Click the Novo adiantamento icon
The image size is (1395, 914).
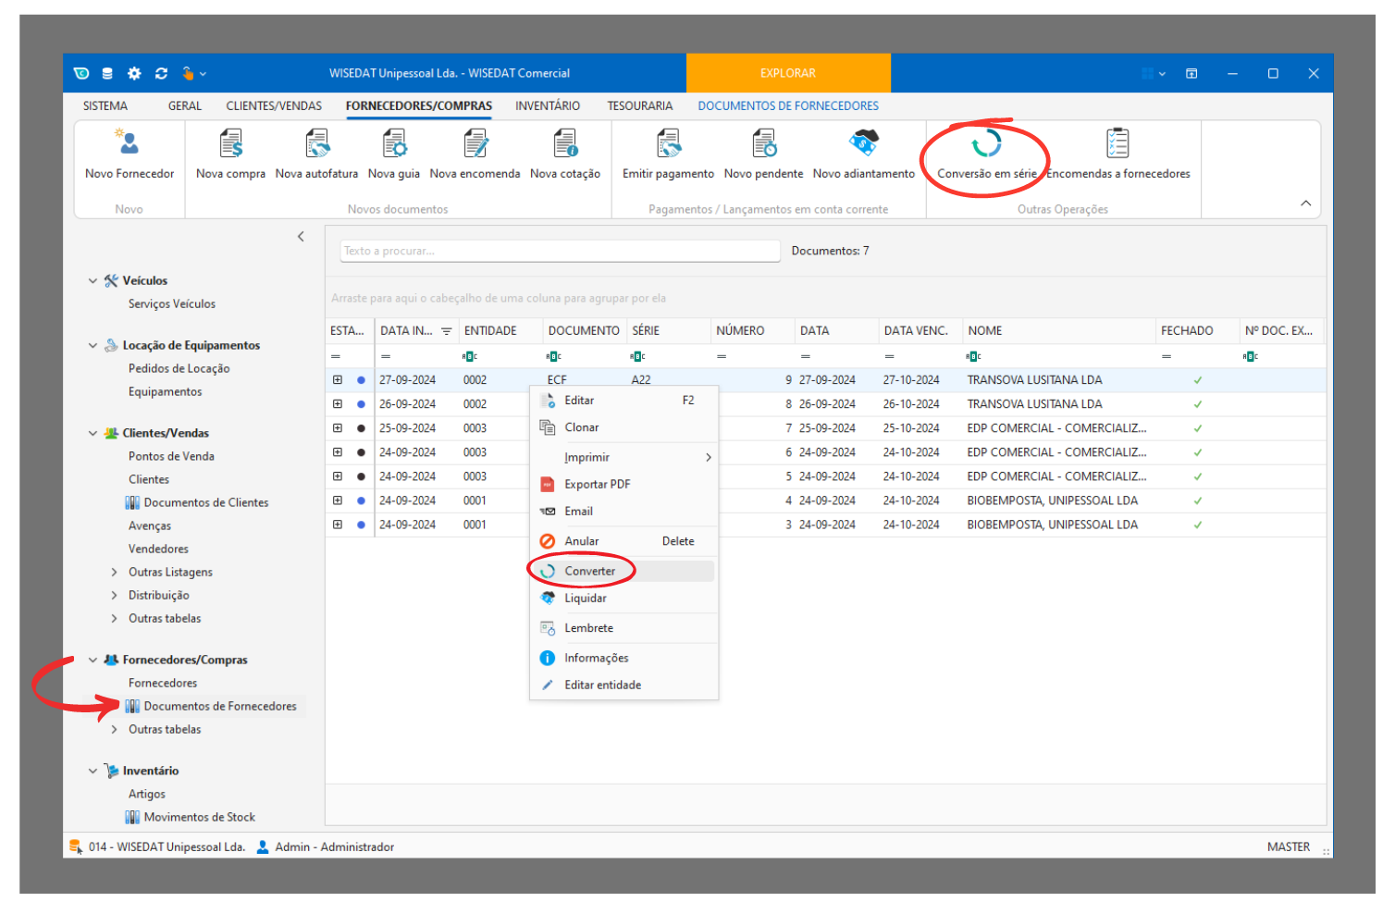863,144
